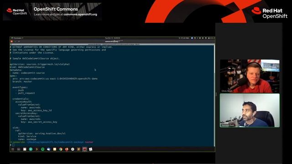292x164 pixels.
Task: Click the date and time in the top bar
Action: click(x=113, y=38)
